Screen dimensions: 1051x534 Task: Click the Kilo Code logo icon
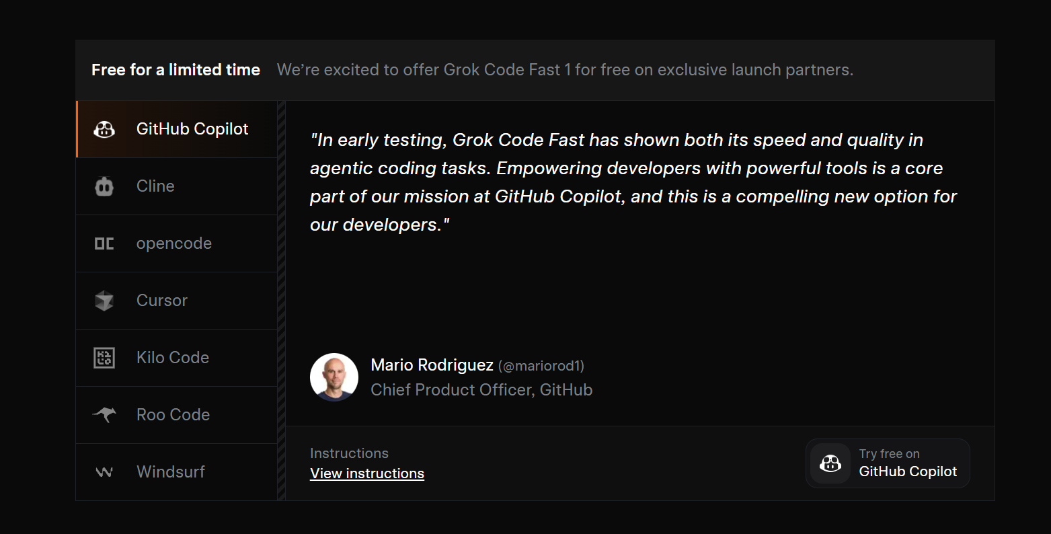pyautogui.click(x=104, y=358)
